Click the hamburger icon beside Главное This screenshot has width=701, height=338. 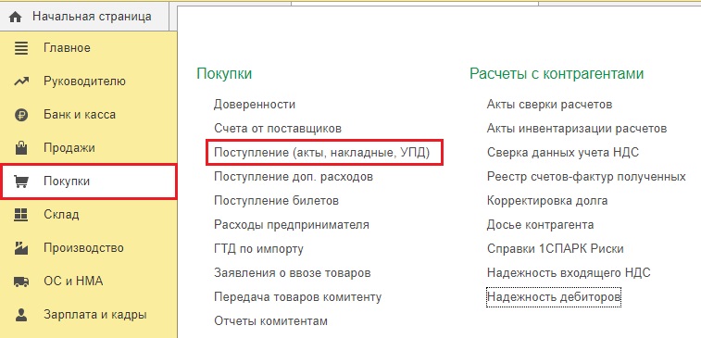tap(21, 48)
